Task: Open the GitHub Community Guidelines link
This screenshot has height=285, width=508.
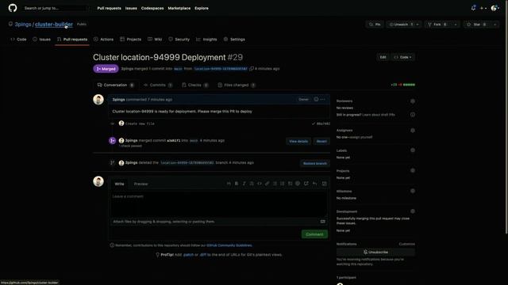Action: [229, 245]
